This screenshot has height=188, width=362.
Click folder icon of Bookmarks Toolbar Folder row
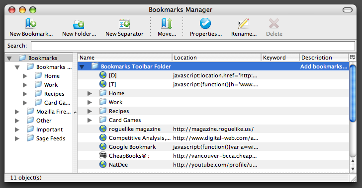95,66
